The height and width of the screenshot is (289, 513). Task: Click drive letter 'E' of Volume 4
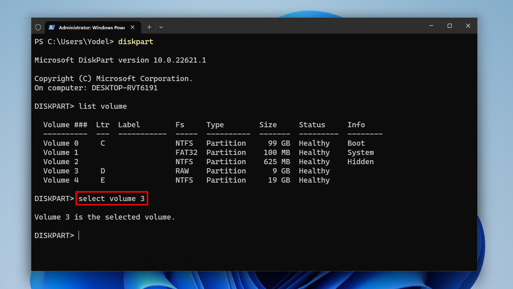pos(103,180)
